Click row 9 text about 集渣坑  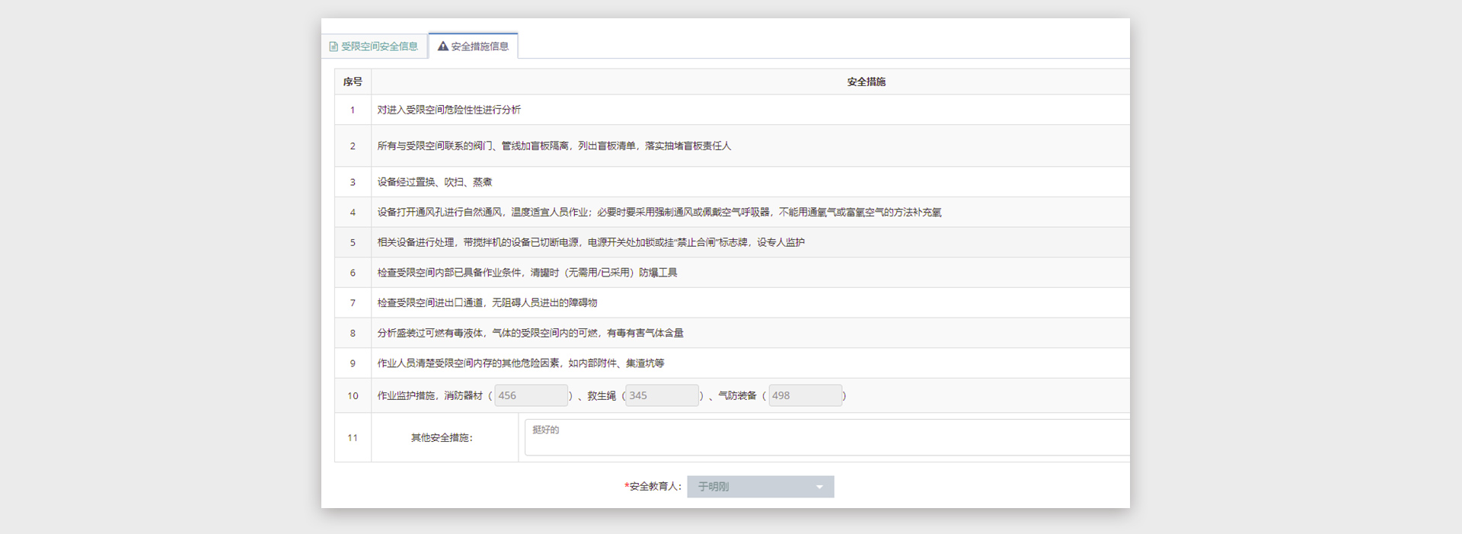(521, 363)
